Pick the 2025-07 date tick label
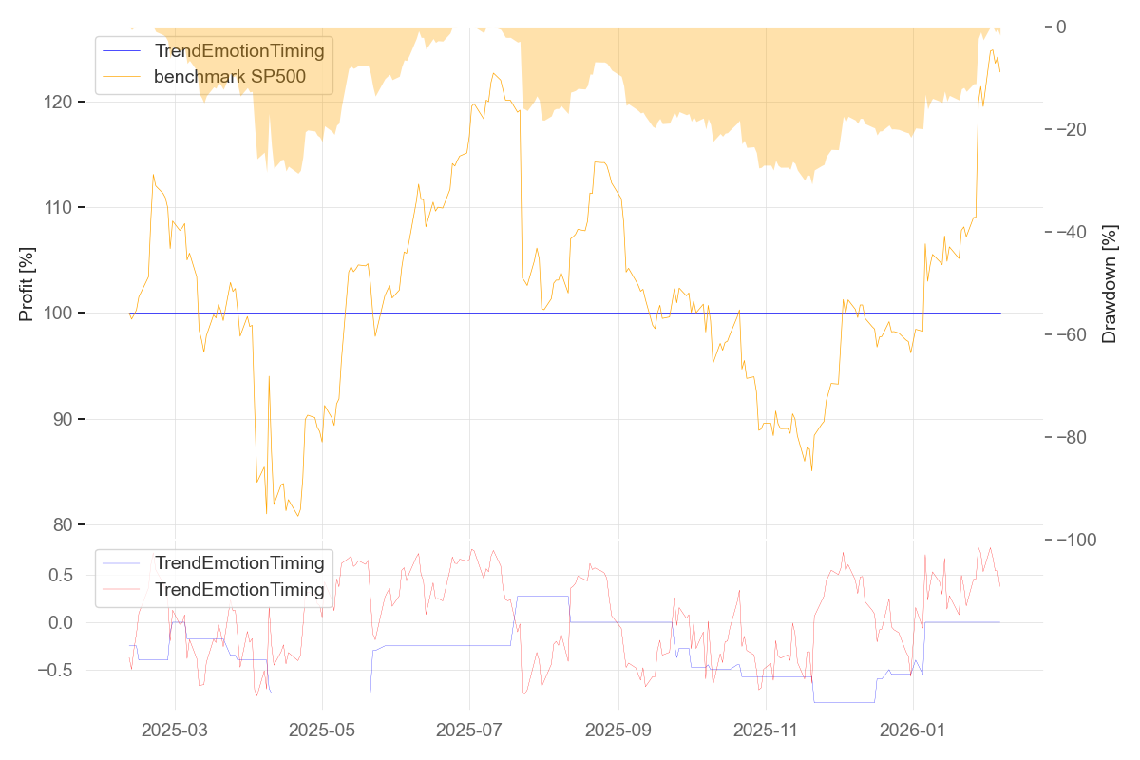The height and width of the screenshot is (760, 1140). click(469, 731)
